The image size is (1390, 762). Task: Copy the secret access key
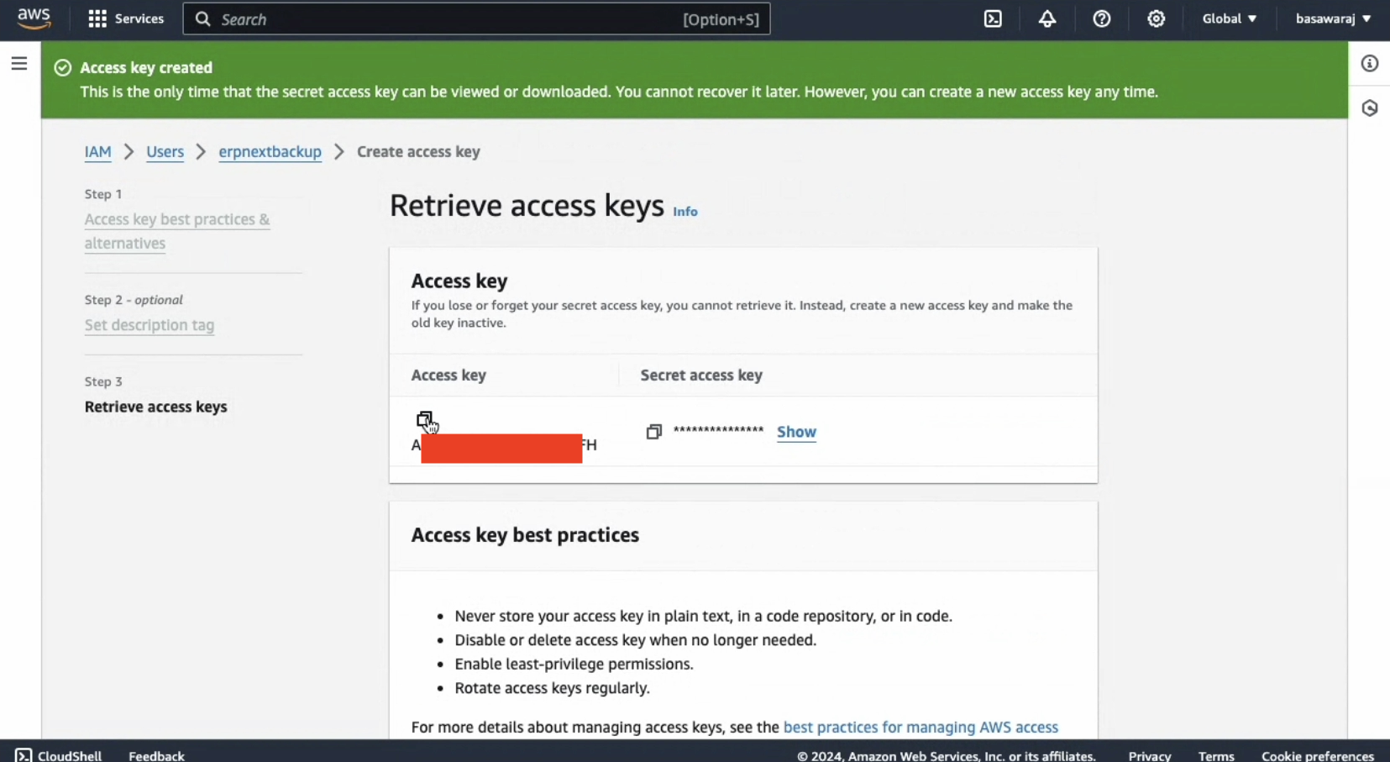(x=653, y=432)
